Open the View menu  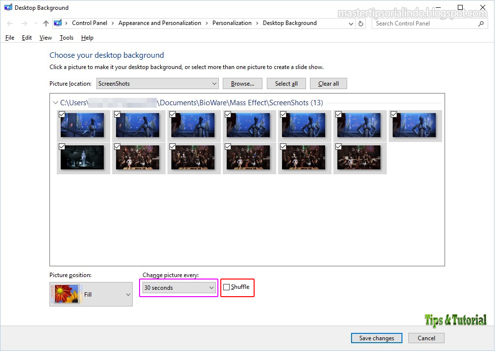click(46, 38)
